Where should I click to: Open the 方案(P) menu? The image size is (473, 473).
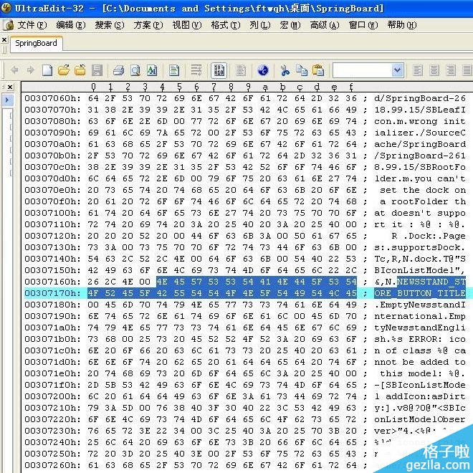[x=148, y=25]
